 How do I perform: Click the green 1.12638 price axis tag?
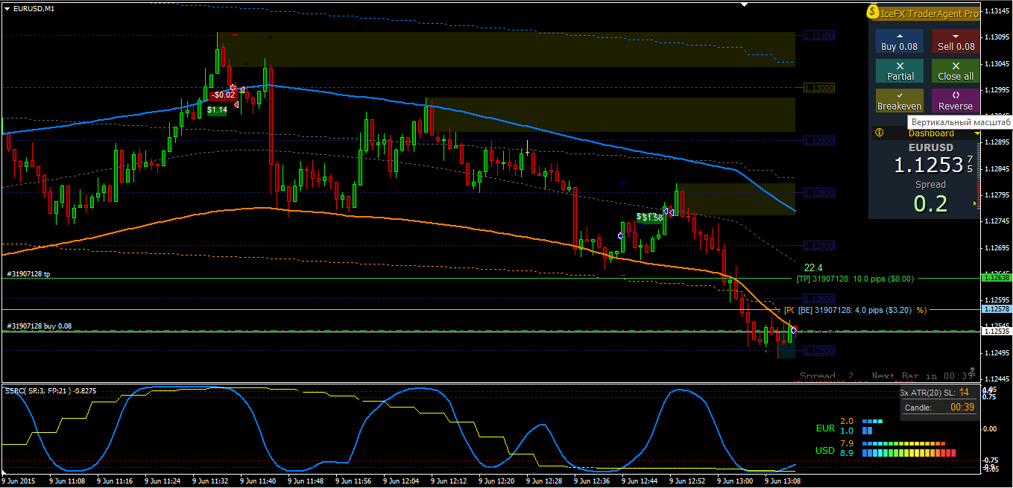[997, 277]
